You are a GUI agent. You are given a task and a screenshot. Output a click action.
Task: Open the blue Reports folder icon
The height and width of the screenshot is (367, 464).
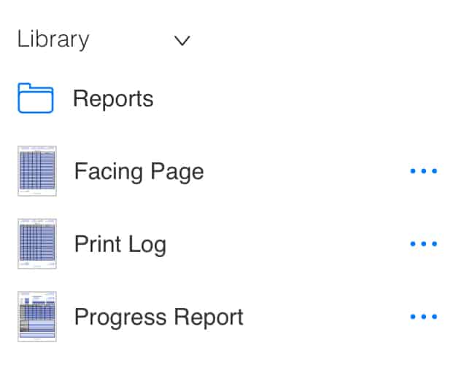(x=35, y=98)
